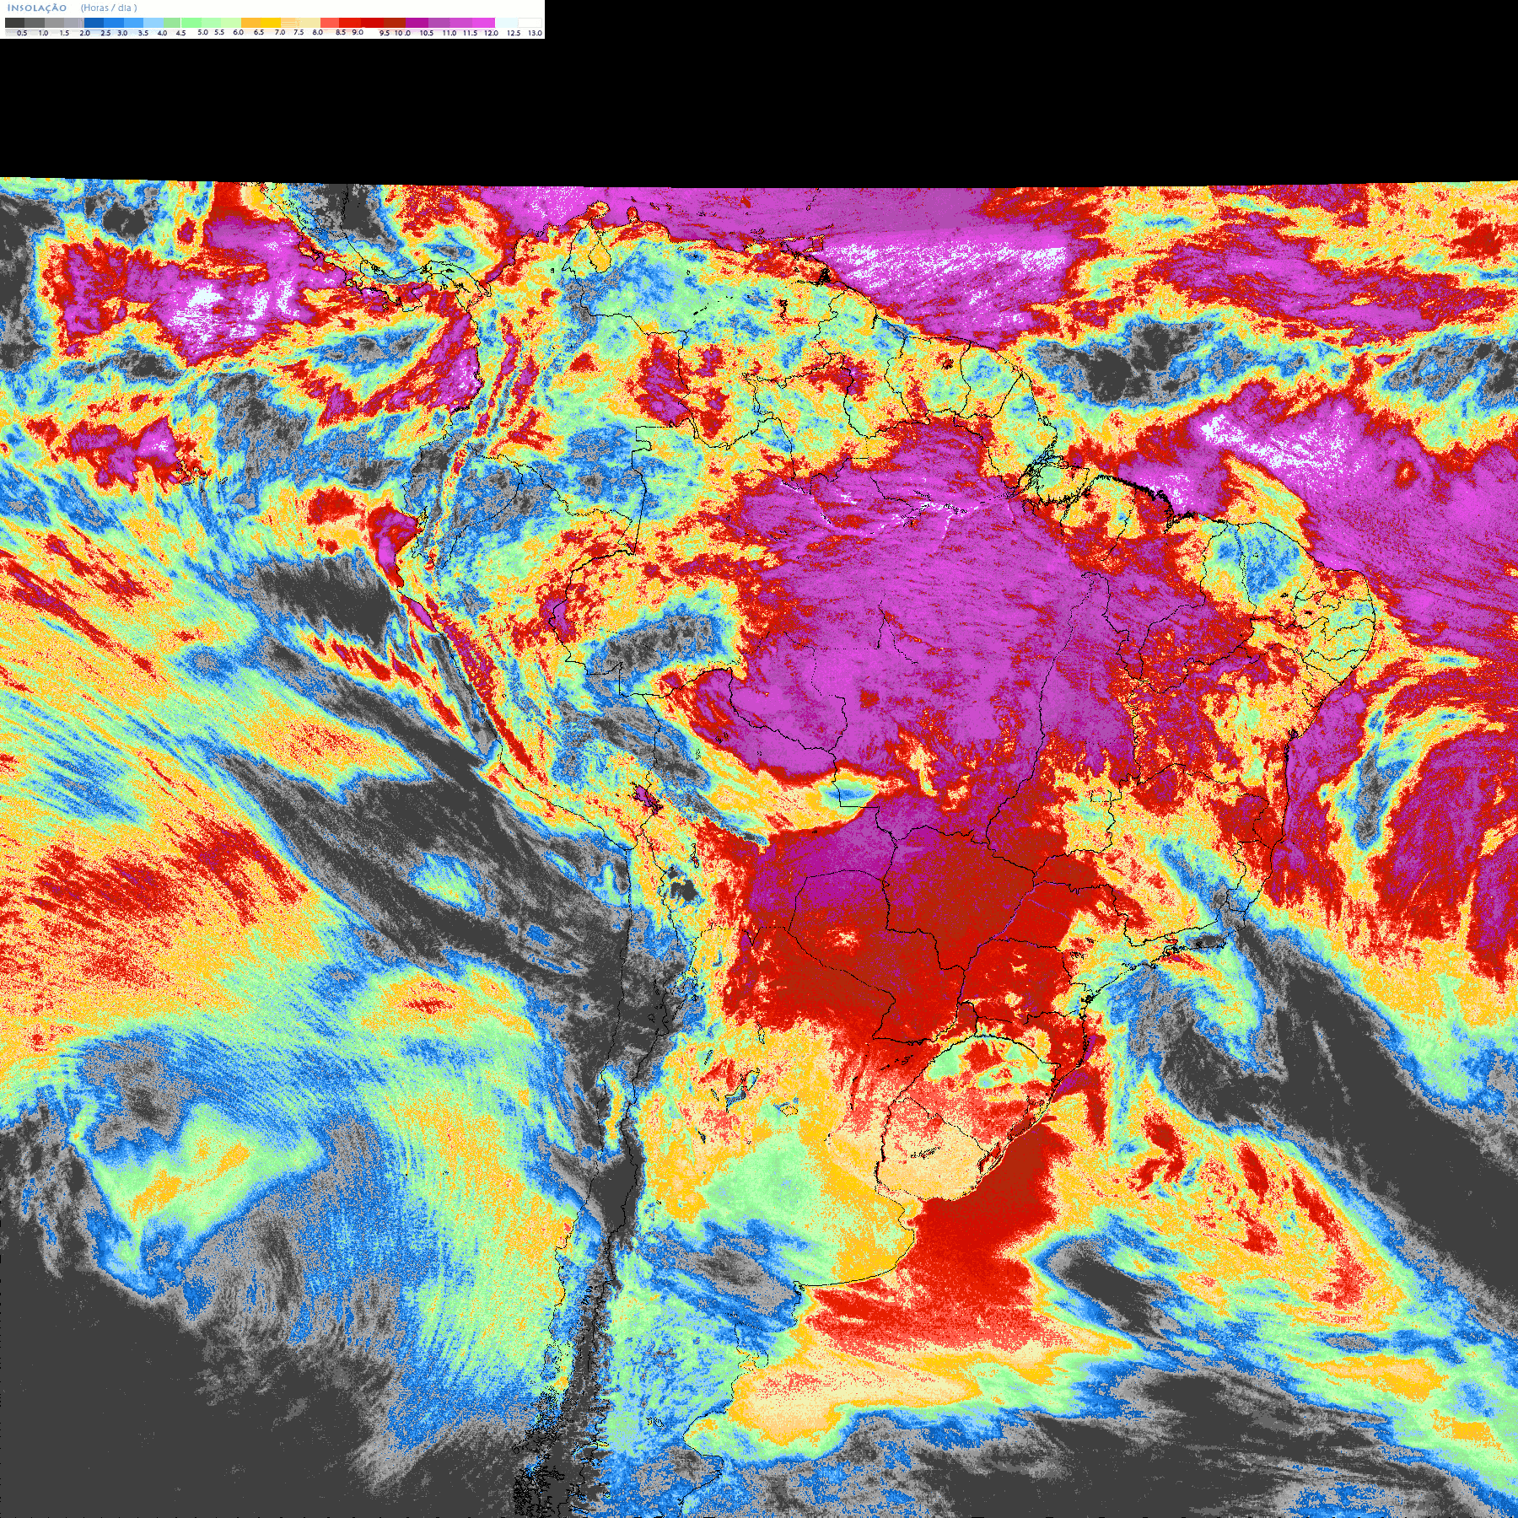Click the 4.0 legend value
Viewport: 1518px width, 1518px height.
pyautogui.click(x=162, y=33)
